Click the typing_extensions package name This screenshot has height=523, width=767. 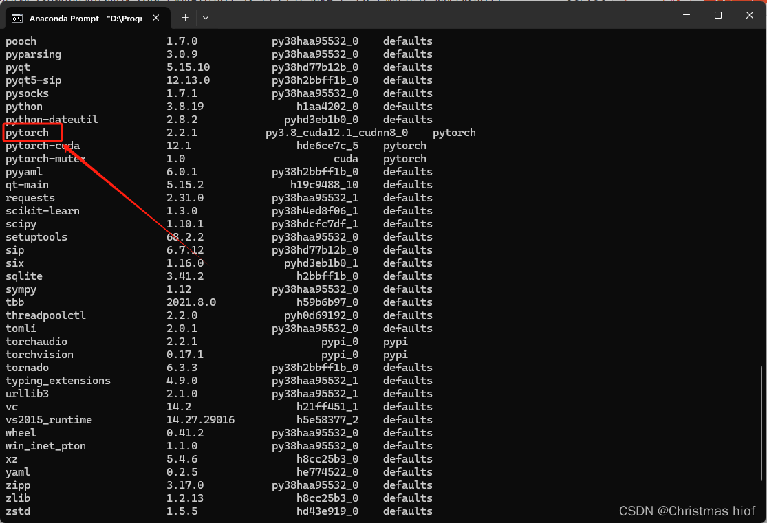coord(58,381)
